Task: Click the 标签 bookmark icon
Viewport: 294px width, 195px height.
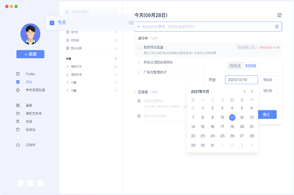Action: click(18, 121)
